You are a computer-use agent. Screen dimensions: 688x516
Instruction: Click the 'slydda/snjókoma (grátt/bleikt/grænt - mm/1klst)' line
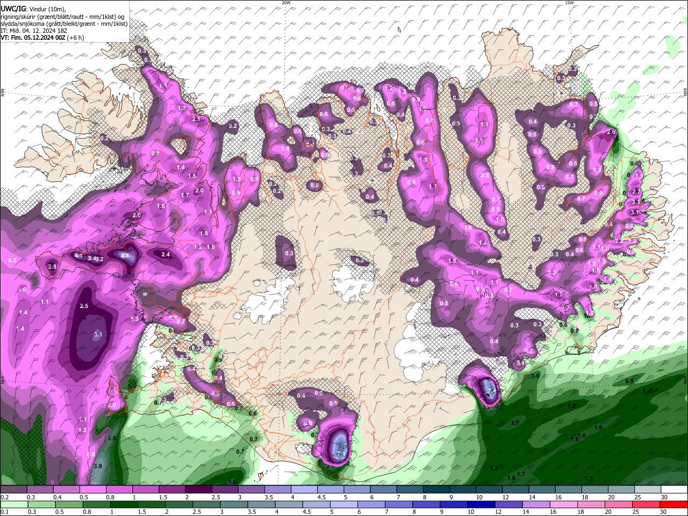[x=64, y=24]
